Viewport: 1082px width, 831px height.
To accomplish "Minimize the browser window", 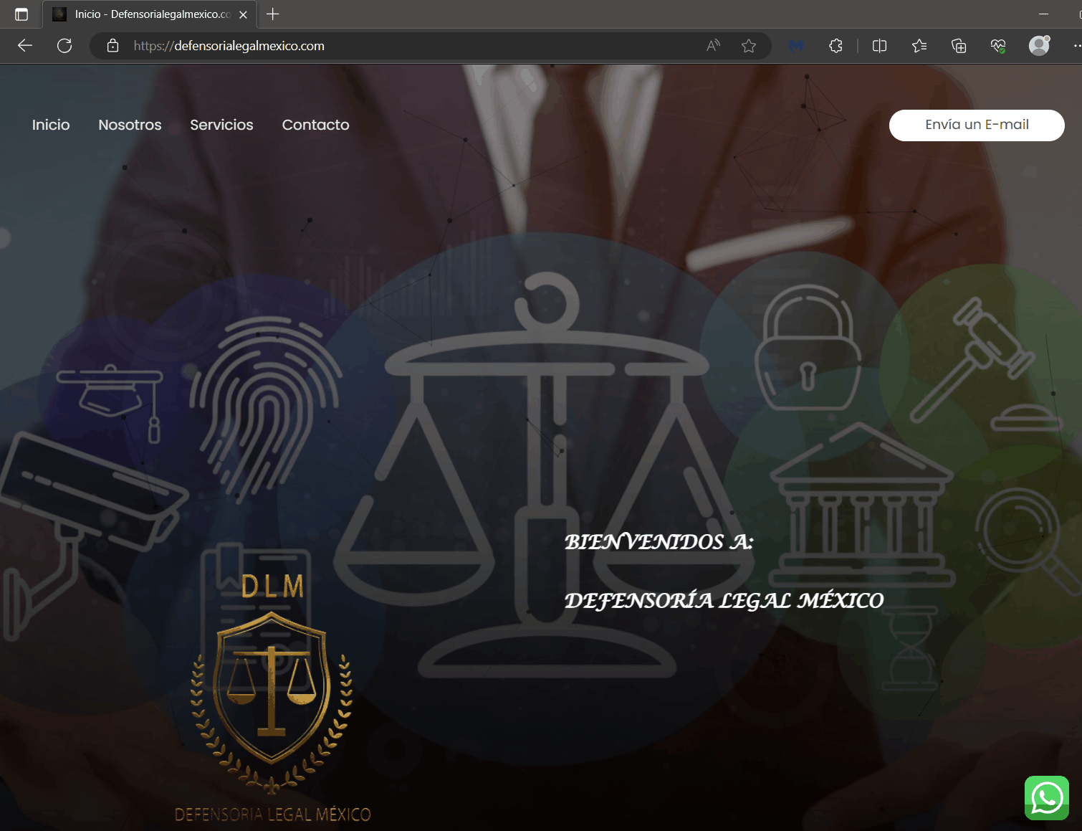I will click(1043, 14).
